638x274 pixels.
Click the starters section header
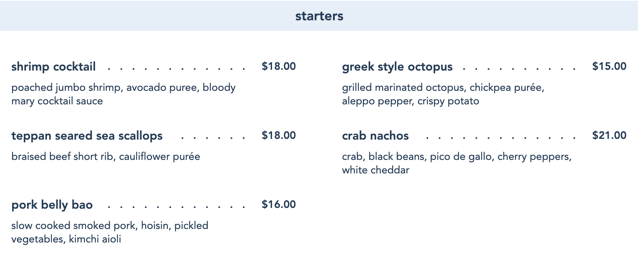pyautogui.click(x=319, y=16)
